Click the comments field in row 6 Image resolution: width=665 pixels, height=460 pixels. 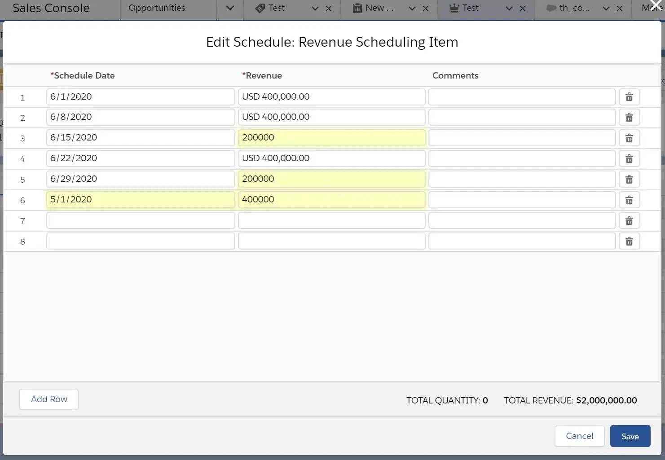(x=522, y=200)
